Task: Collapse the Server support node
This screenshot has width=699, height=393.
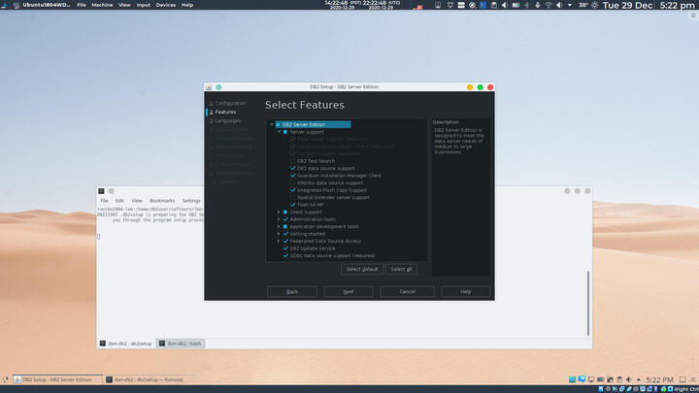Action: coord(279,132)
